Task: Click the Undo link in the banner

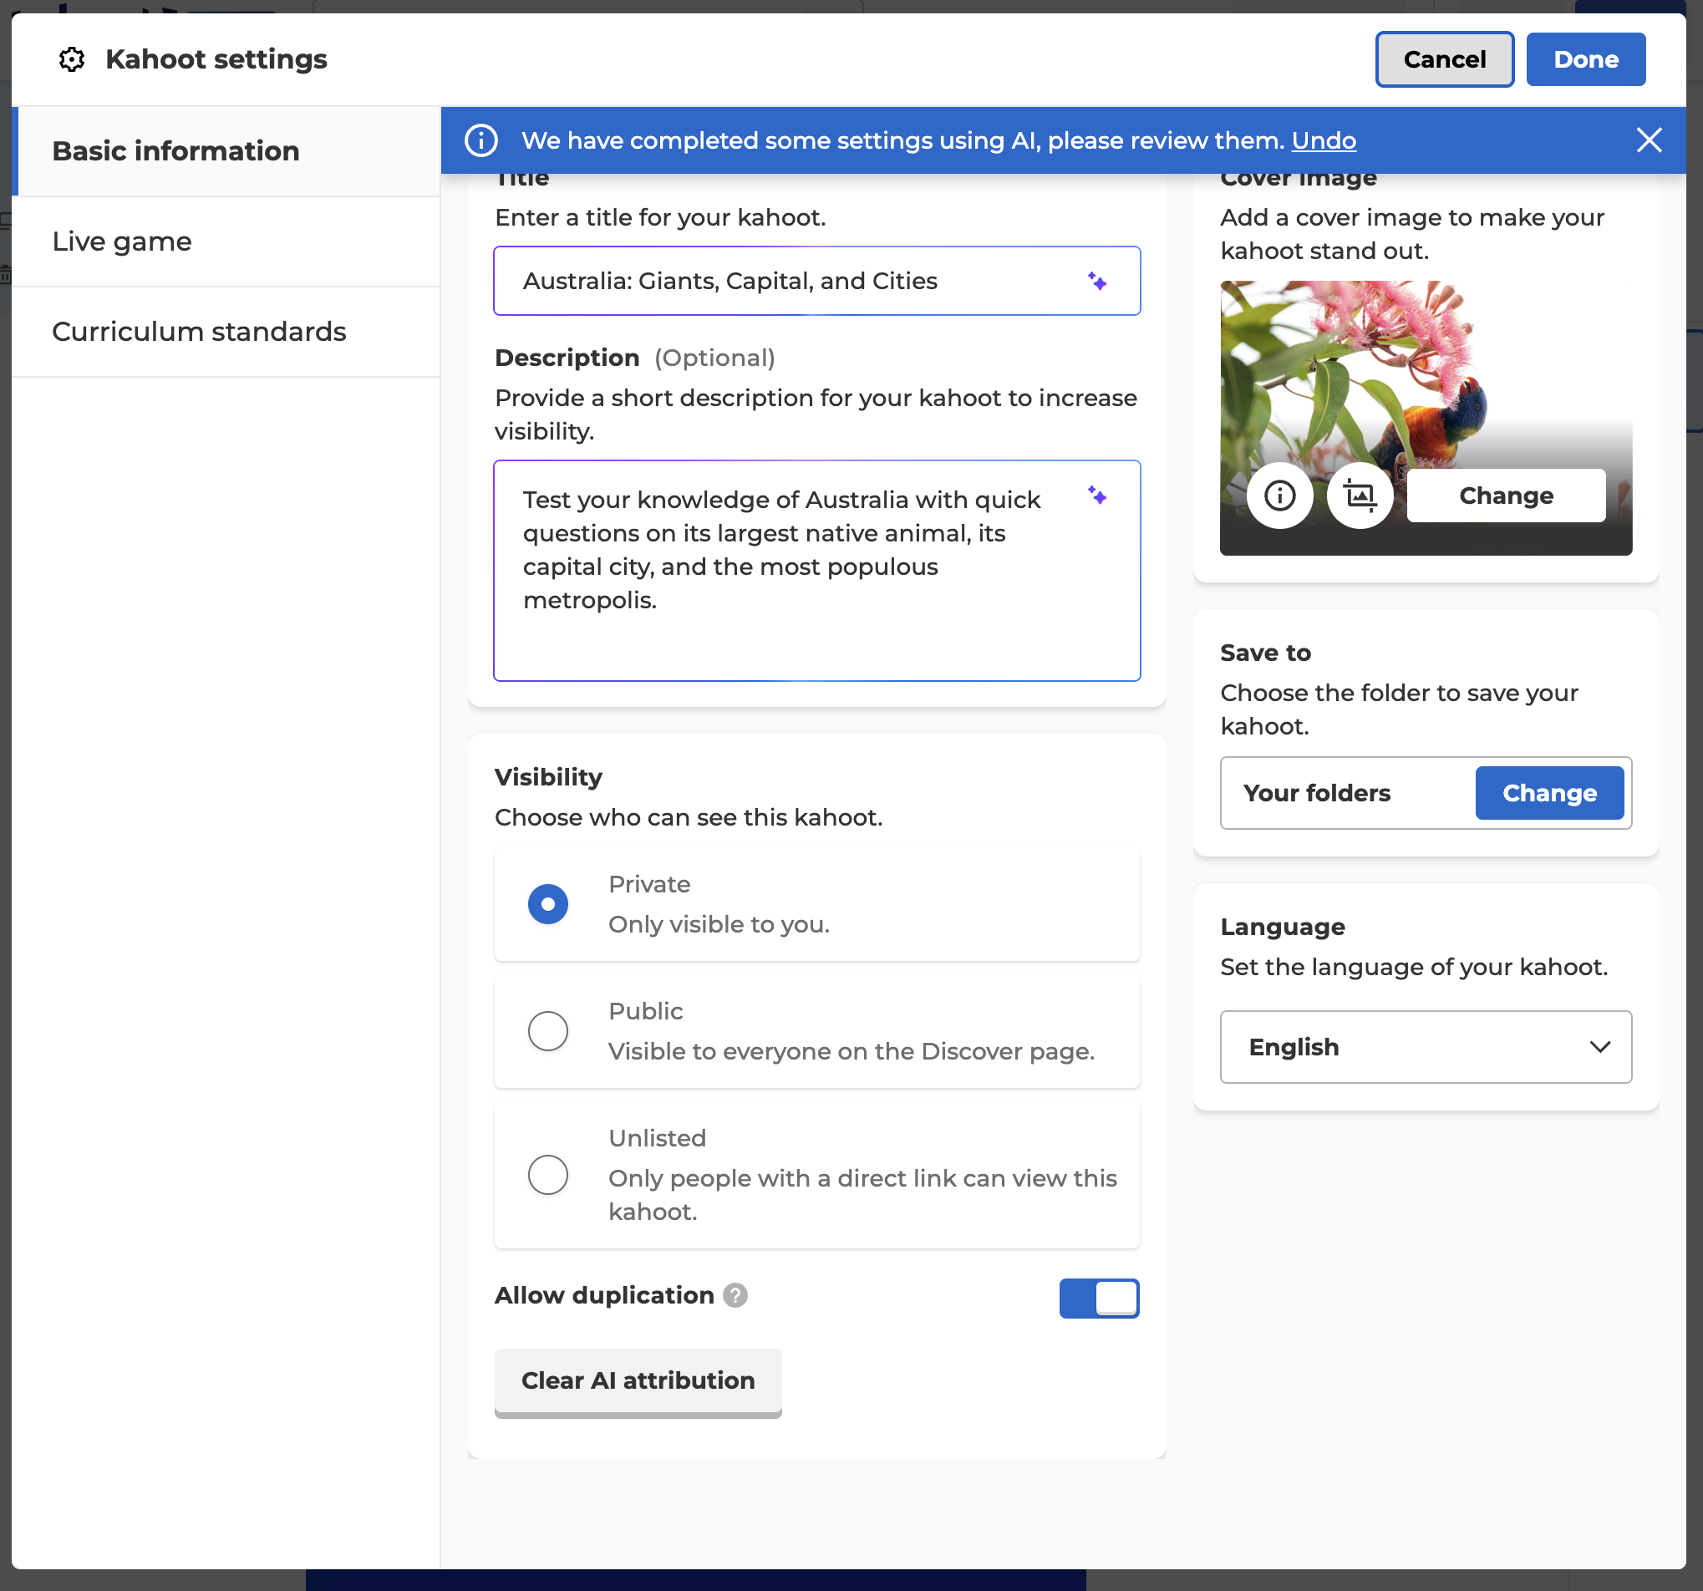Action: [1324, 140]
